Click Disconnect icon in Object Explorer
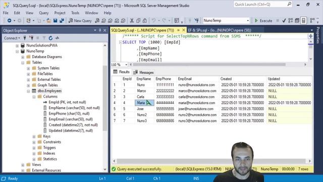The width and height of the screenshot is (323, 182). 31,38
